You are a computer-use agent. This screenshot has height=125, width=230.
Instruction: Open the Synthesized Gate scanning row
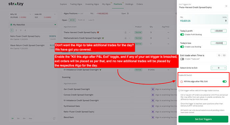pos(119,106)
